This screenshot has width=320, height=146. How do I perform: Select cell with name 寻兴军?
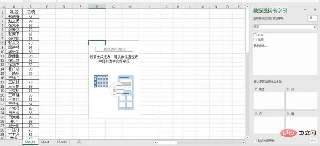point(14,52)
